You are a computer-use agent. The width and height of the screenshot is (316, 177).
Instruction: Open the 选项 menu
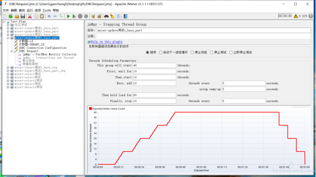(x=38, y=10)
